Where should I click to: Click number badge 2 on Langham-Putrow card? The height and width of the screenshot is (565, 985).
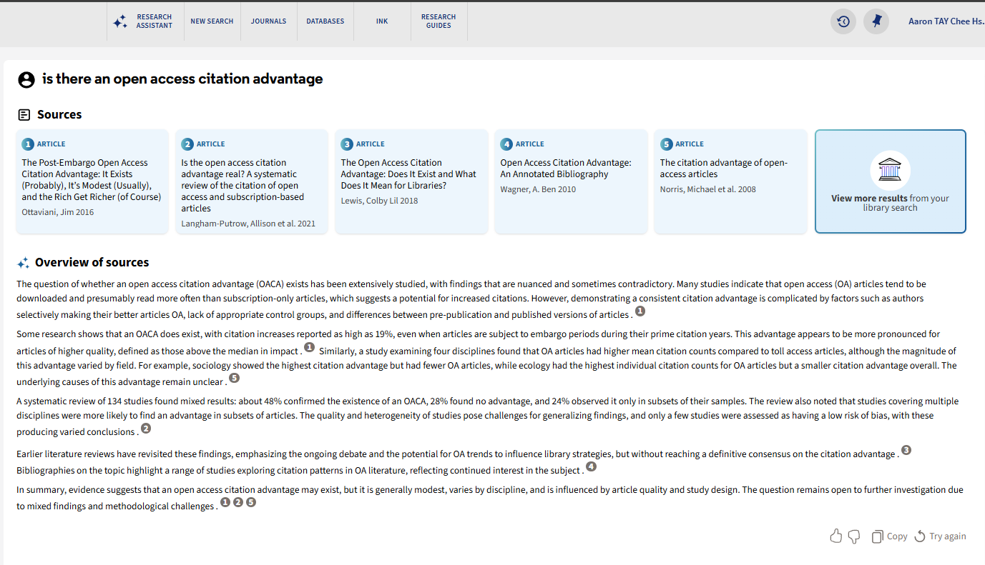tap(187, 144)
